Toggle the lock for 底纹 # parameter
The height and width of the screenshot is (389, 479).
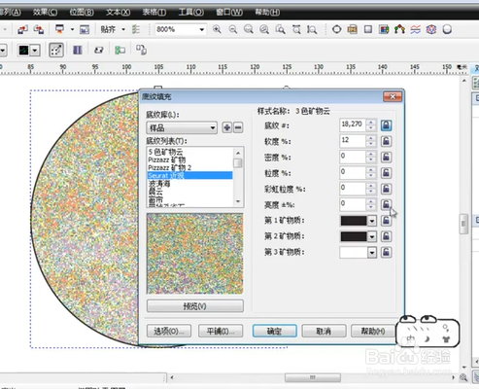click(386, 125)
